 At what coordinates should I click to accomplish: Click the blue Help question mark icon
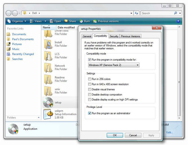178,21
